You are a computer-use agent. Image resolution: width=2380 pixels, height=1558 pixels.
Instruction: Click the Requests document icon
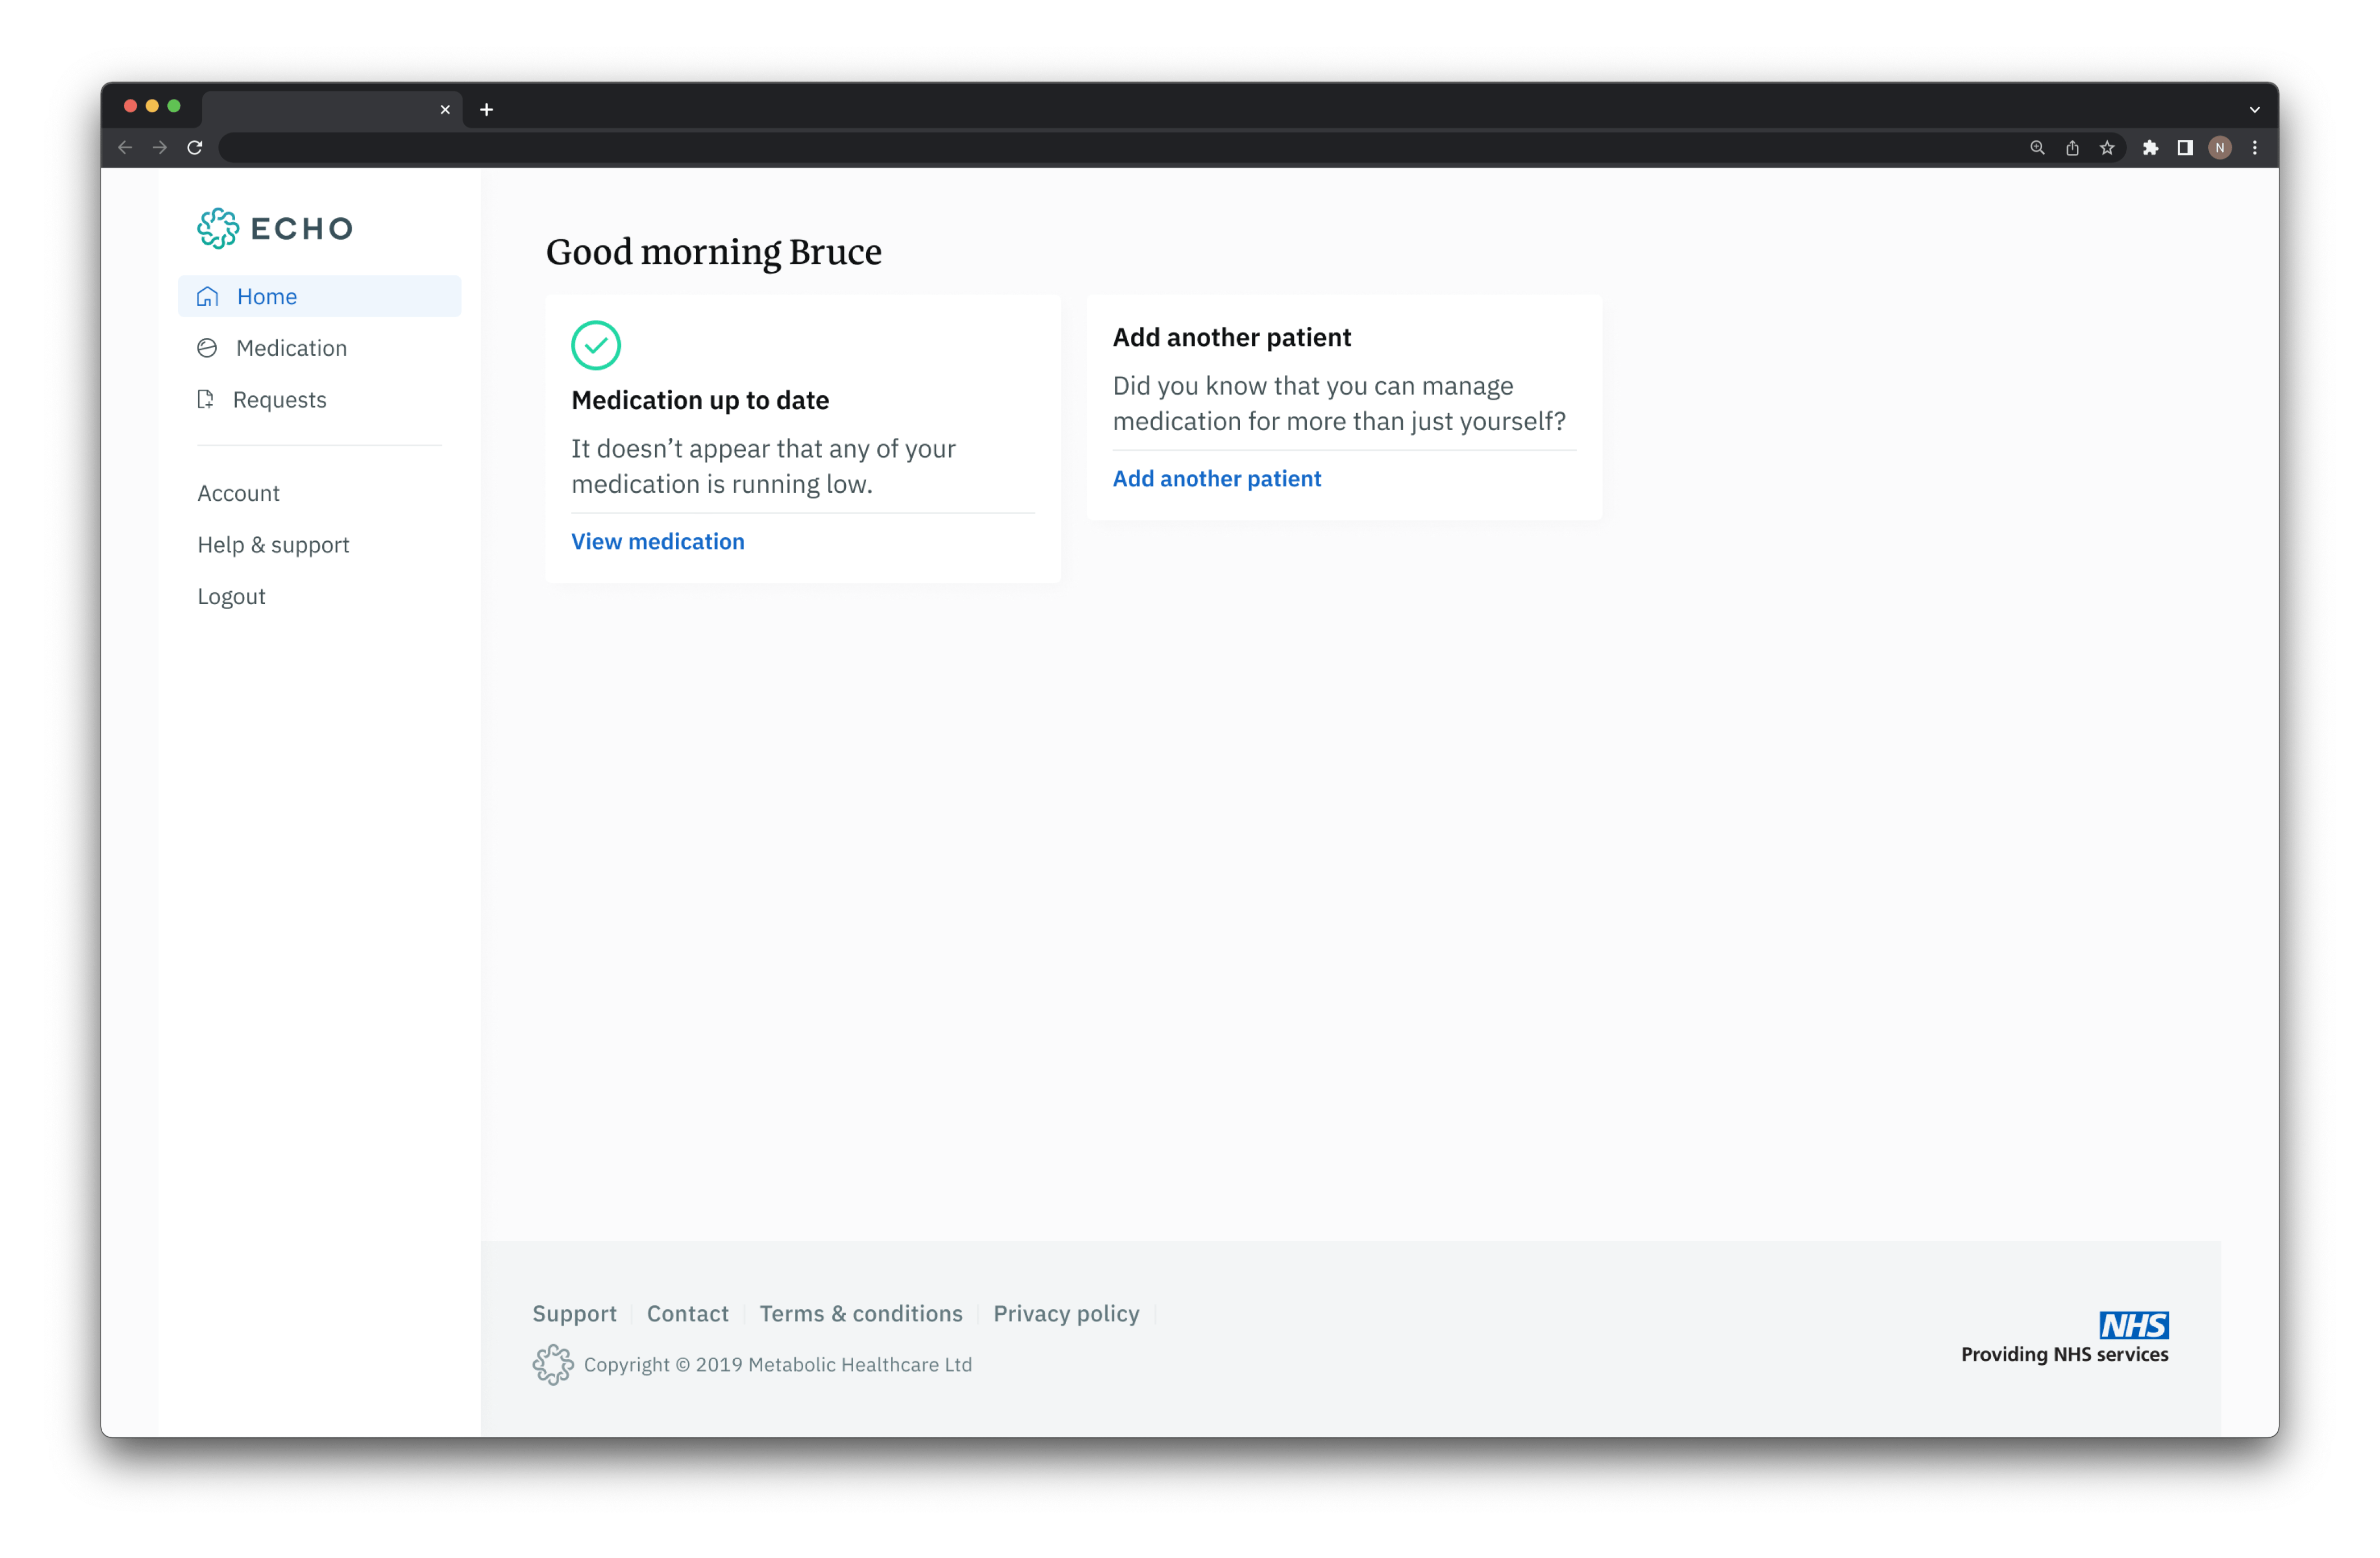205,400
